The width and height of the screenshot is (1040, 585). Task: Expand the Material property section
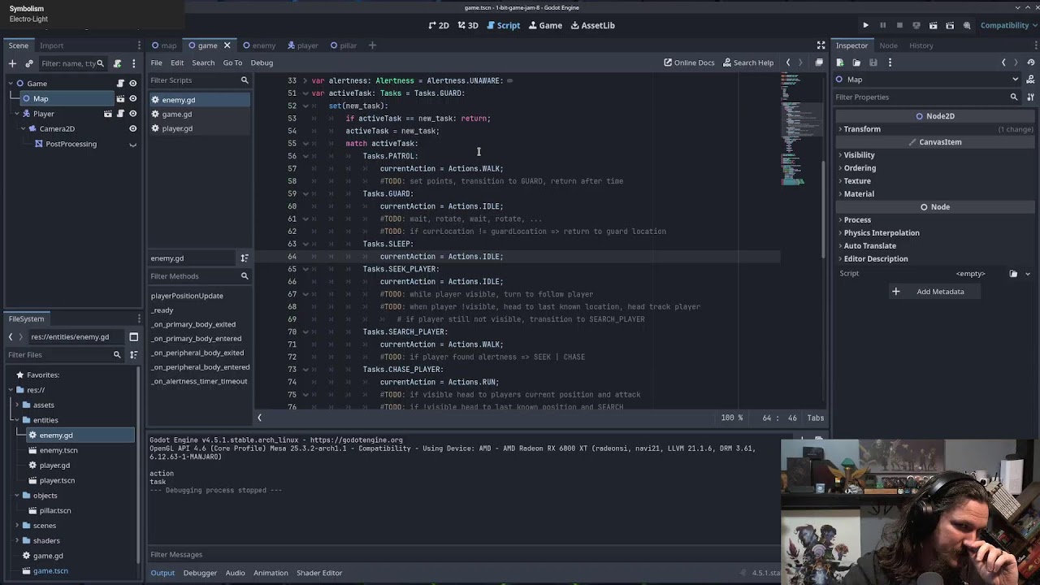point(934,194)
